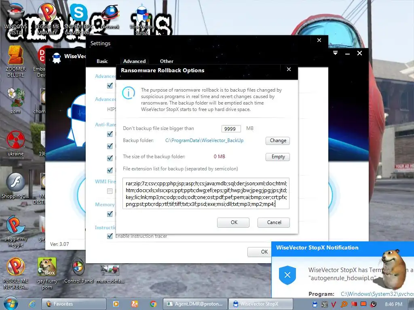This screenshot has width=414, height=310.
Task: Click the Change backup folder button
Action: [278, 140]
